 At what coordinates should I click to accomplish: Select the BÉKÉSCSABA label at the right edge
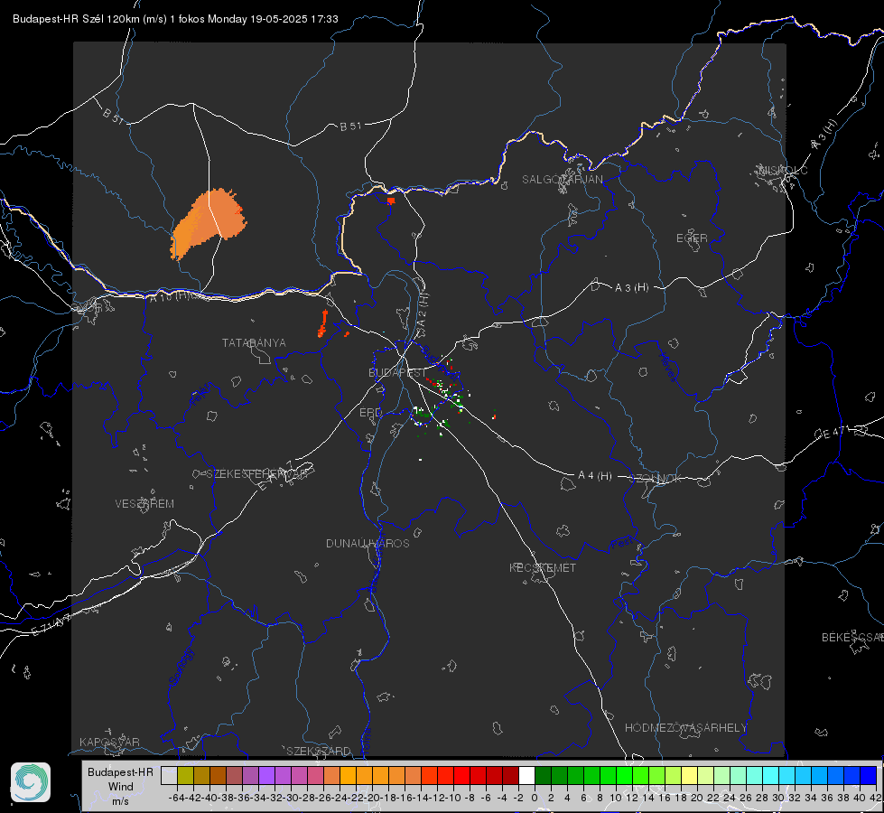pos(852,637)
